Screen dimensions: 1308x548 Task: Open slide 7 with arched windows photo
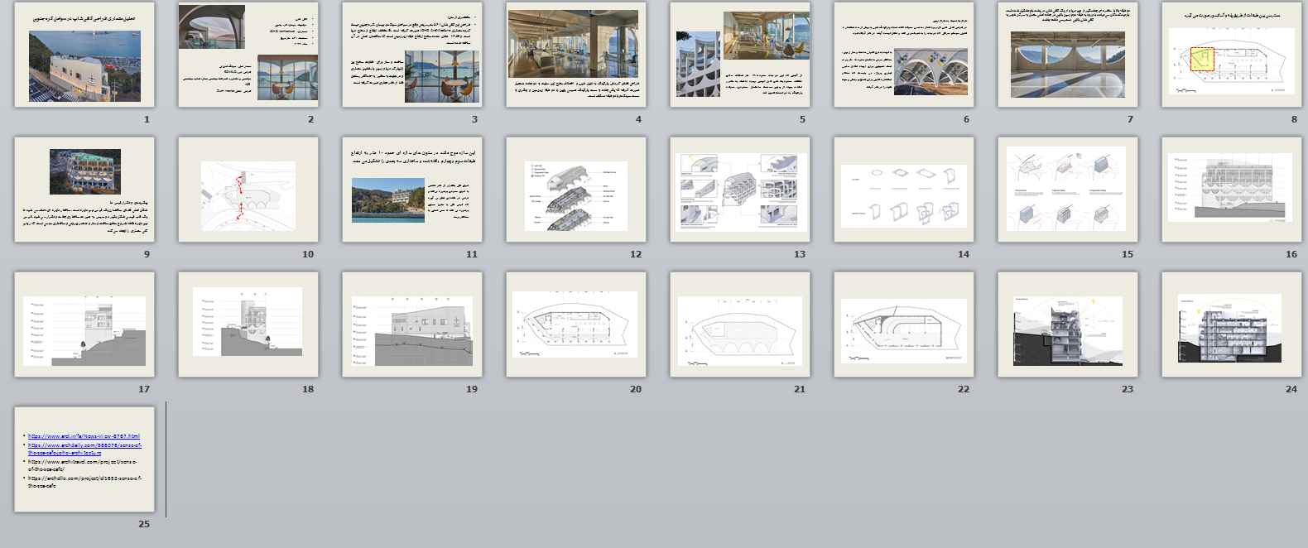pos(1067,55)
